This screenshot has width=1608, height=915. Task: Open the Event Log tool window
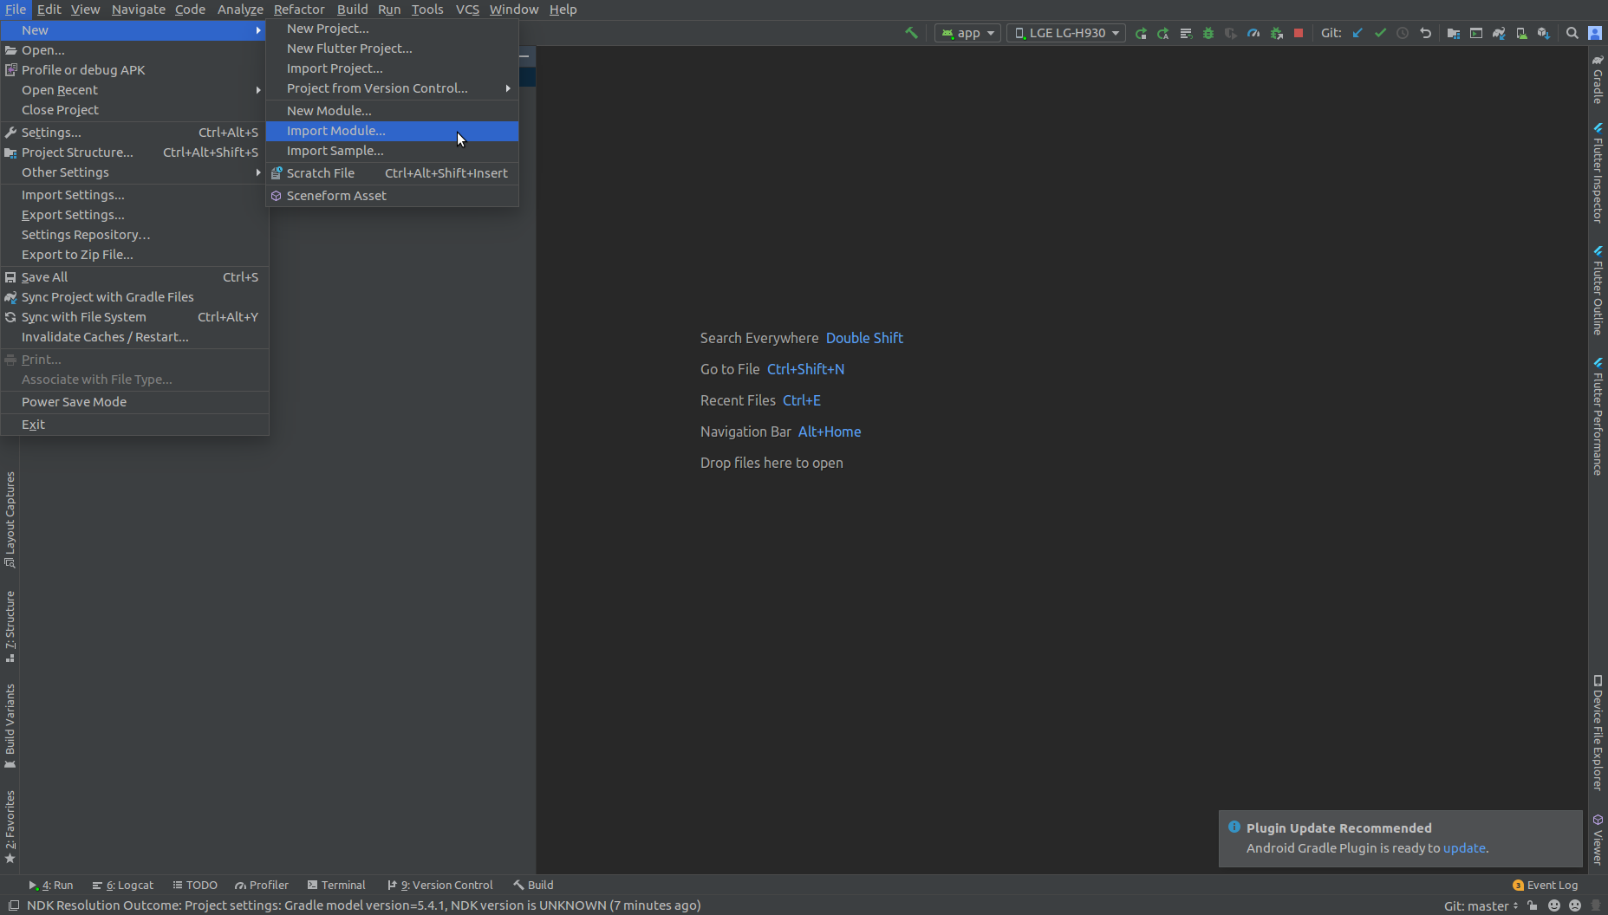(1545, 886)
